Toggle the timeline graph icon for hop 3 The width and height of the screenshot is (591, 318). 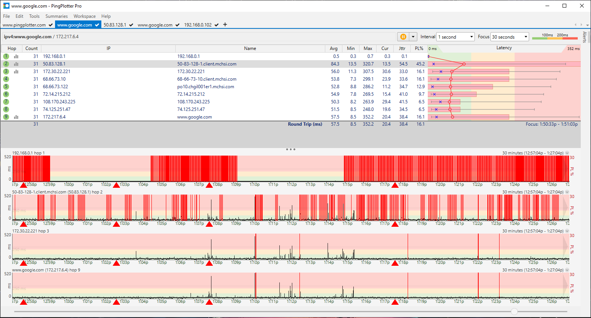tap(16, 72)
